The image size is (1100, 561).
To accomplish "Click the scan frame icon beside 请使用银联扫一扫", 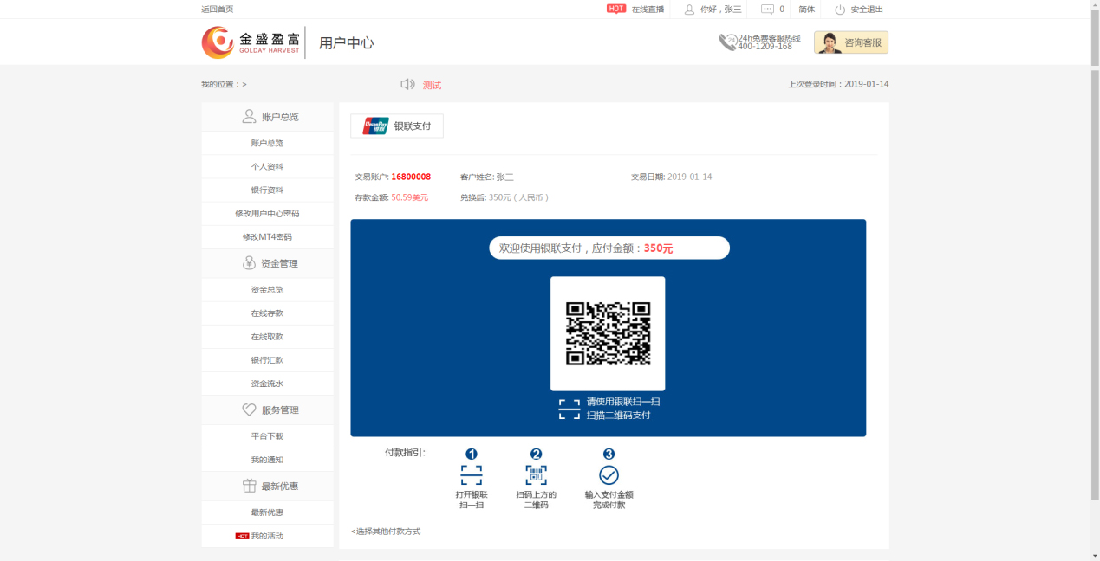I will [570, 409].
